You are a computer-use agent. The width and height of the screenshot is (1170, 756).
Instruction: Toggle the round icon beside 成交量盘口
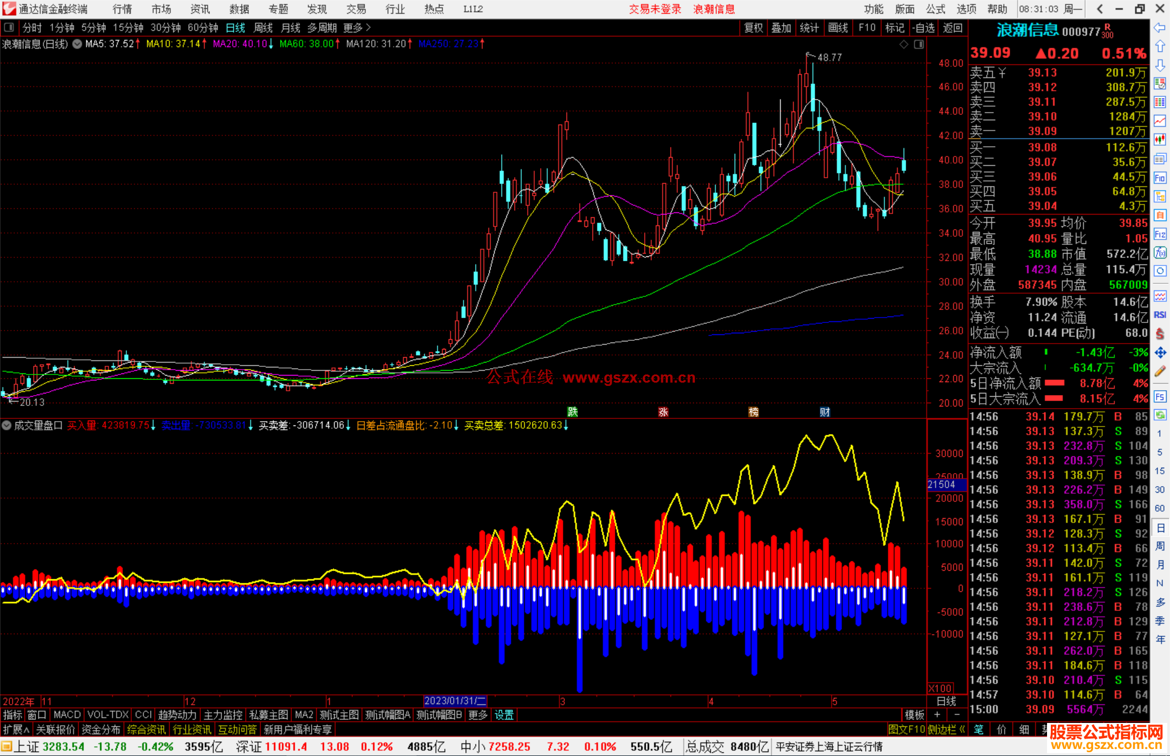point(6,425)
